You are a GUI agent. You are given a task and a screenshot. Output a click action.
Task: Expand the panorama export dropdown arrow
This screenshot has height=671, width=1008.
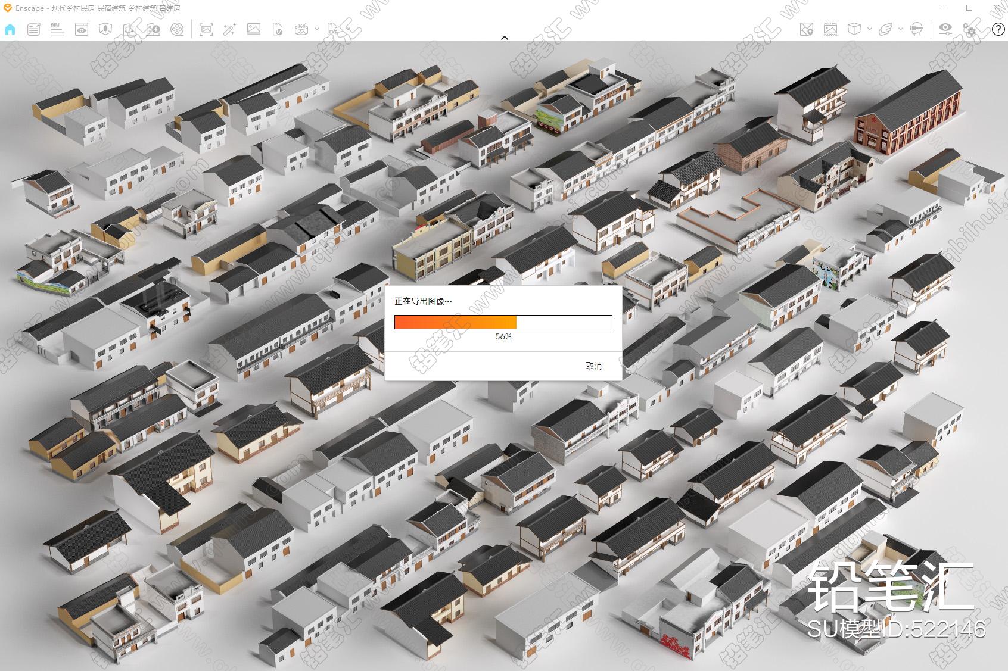pos(317,29)
